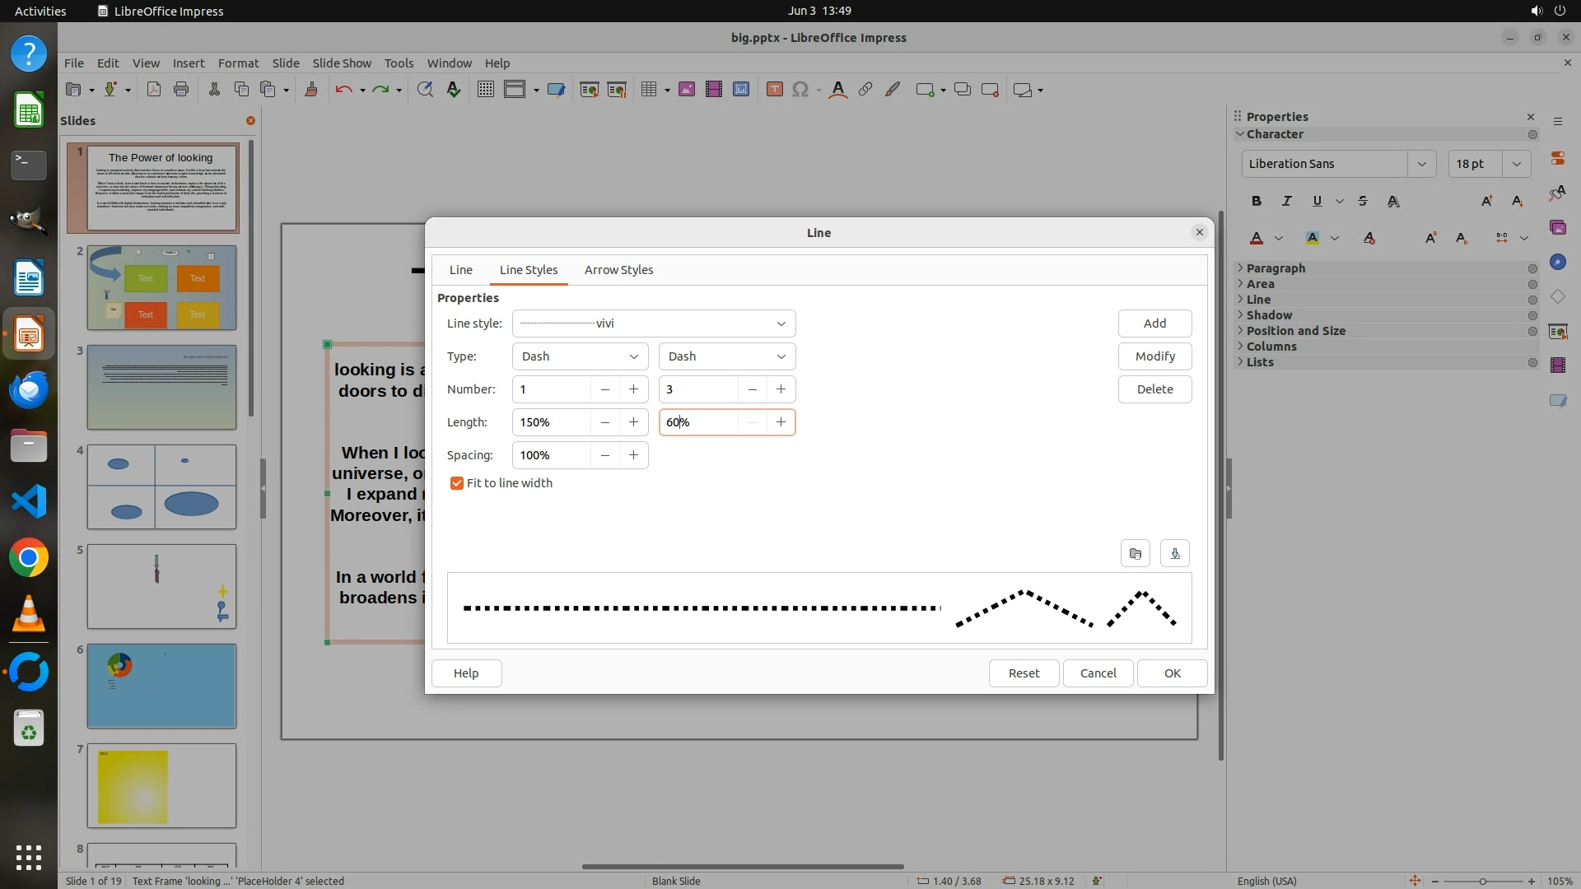Viewport: 1581px width, 889px height.
Task: Click the Strikethrough icon in Character panel
Action: click(x=1362, y=201)
